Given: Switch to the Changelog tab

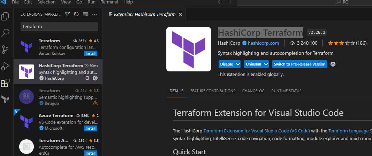Looking at the screenshot, I should click(253, 91).
